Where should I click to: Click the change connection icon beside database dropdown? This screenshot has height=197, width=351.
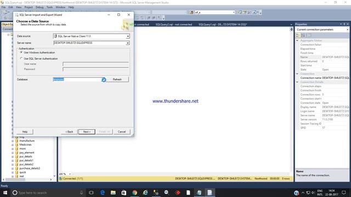[191, 12]
